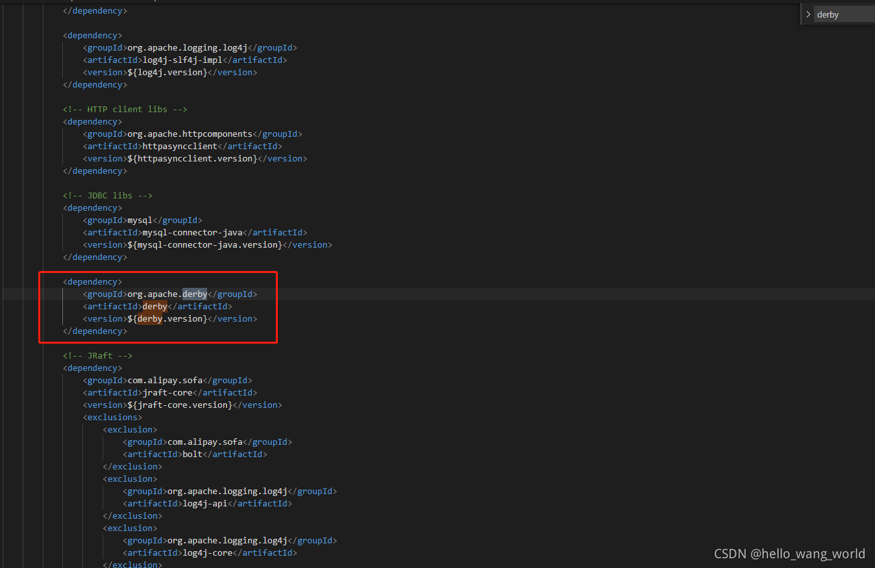
Task: Click the "${derby.version}" version value
Action: point(167,319)
